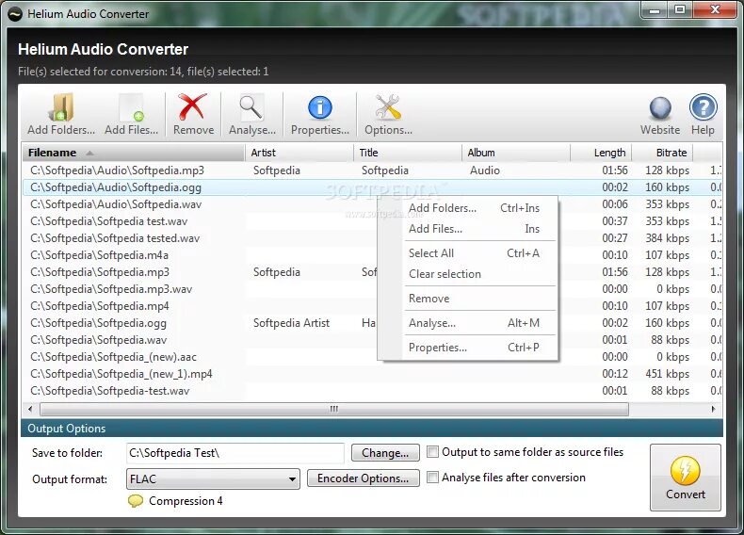Enable Analyse files after conversion
The width and height of the screenshot is (744, 535).
click(x=432, y=477)
